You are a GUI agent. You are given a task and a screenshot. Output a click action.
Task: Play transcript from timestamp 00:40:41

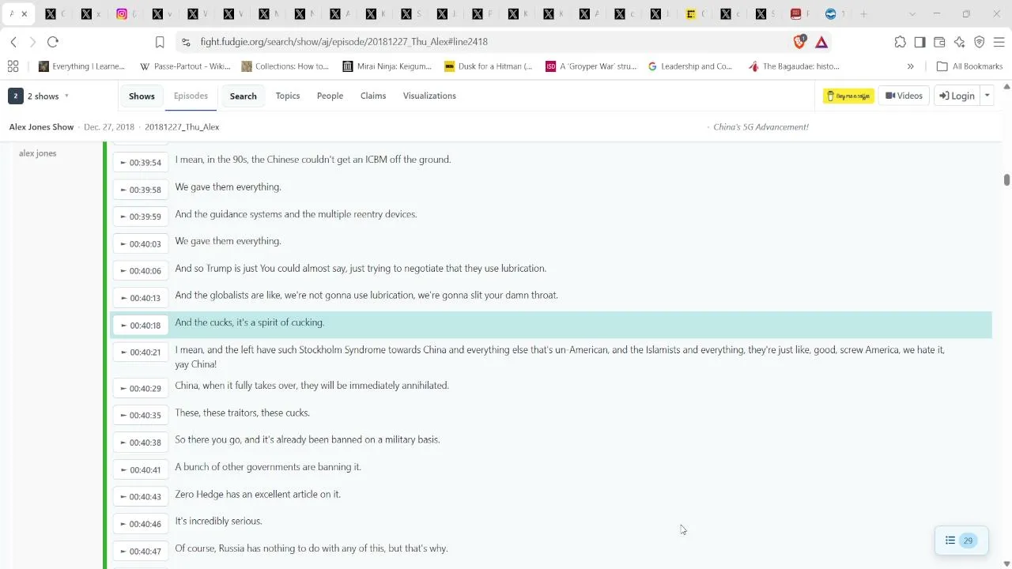pos(141,470)
